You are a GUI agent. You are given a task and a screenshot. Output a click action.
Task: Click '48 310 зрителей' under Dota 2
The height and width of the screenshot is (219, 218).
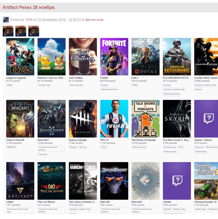coord(139,81)
